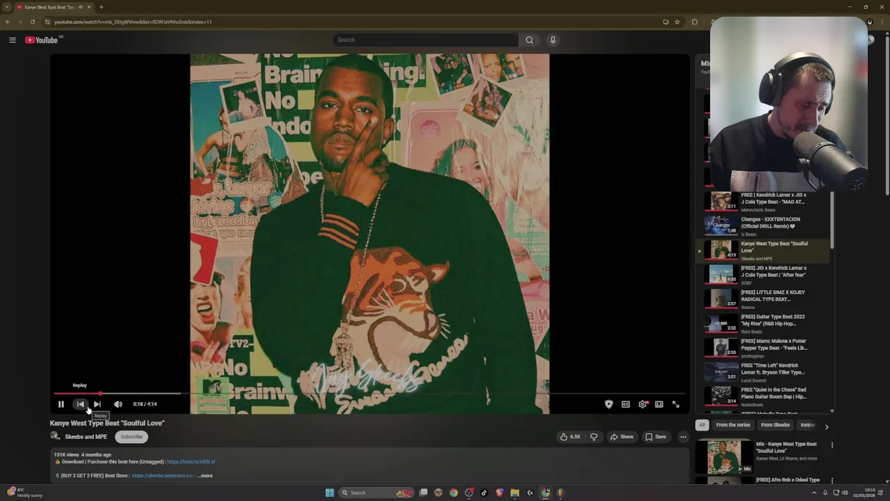Viewport: 890px width, 501px height.
Task: Click the search magnifier button
Action: click(x=529, y=40)
